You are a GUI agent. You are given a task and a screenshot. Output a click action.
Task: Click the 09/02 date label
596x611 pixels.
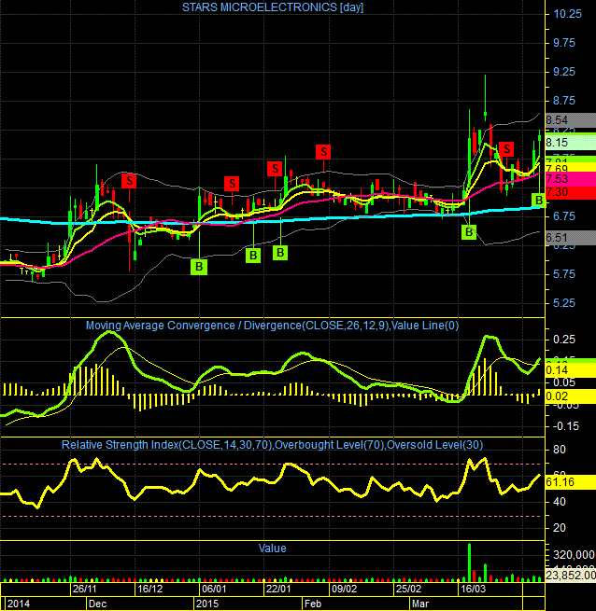pos(344,589)
